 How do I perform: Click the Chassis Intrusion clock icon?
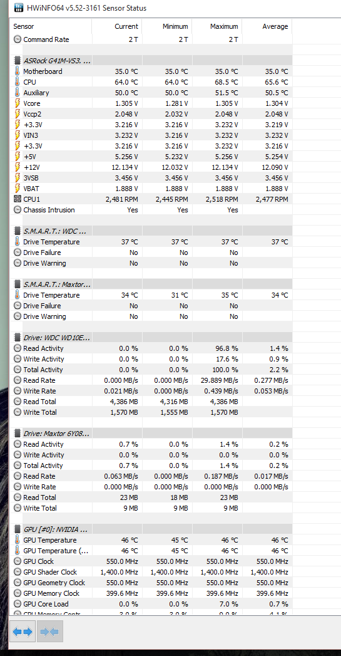click(x=17, y=210)
